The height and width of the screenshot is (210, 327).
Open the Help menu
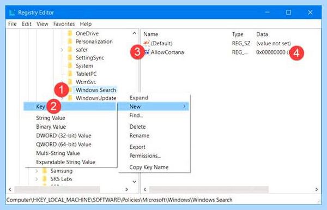coord(86,24)
